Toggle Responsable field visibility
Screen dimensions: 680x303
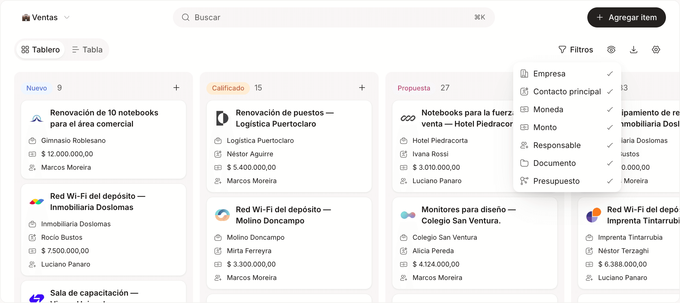567,145
